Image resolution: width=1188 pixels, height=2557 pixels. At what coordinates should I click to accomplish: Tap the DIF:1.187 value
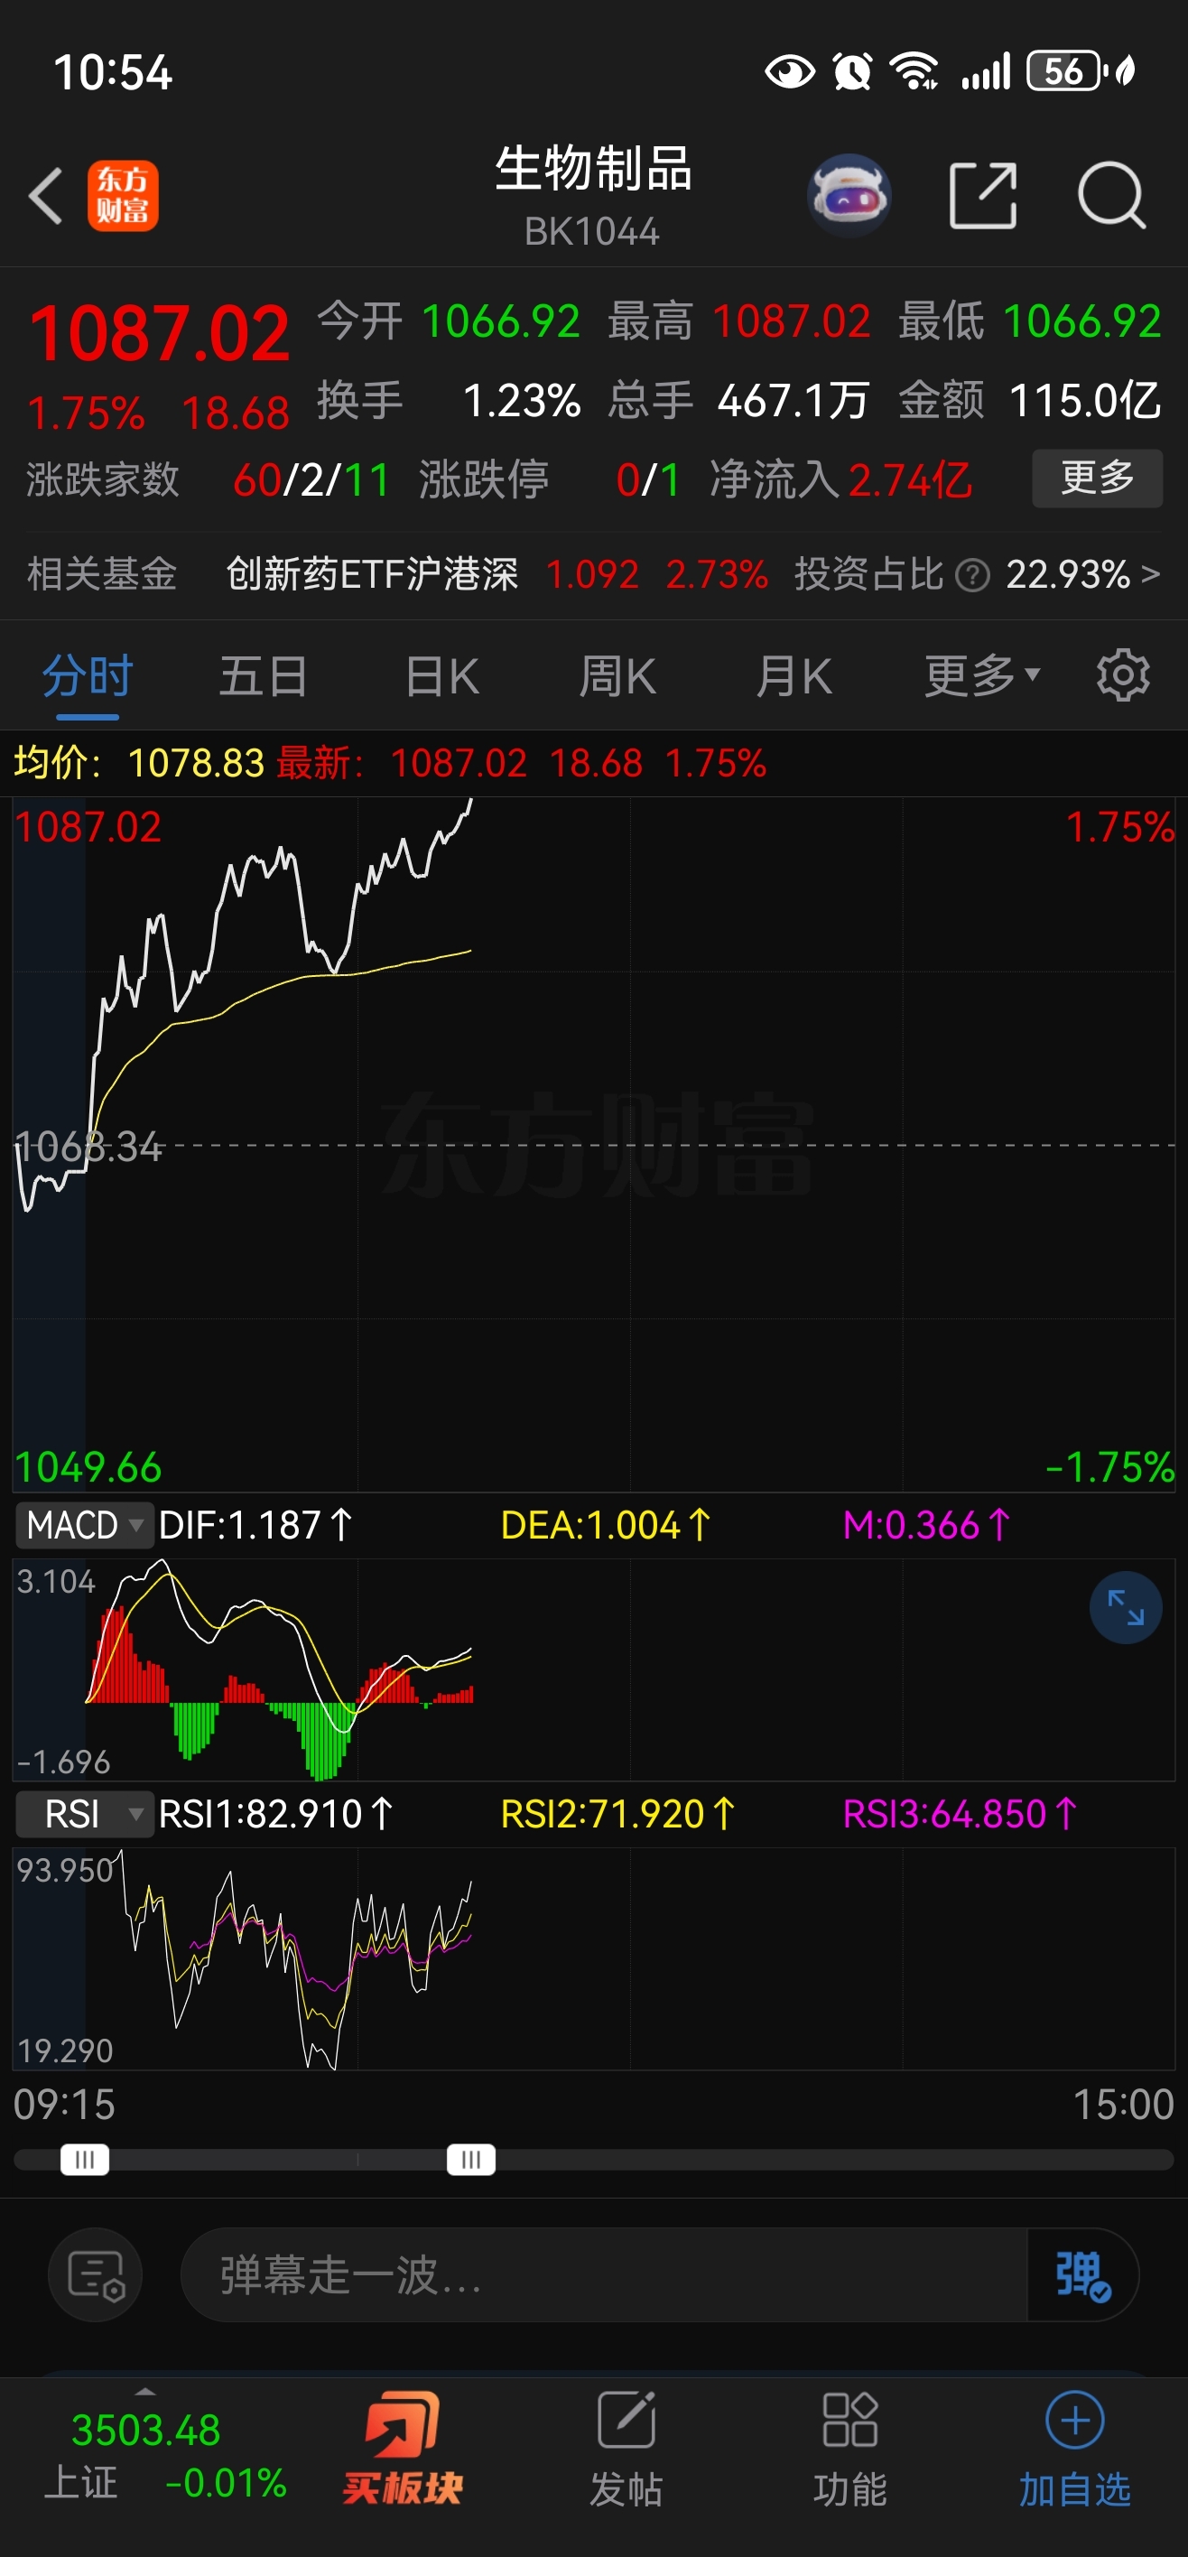pyautogui.click(x=255, y=1525)
